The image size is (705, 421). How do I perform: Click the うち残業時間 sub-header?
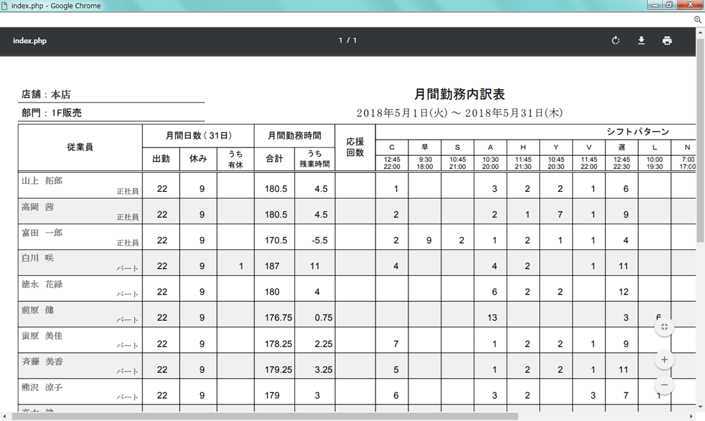(x=314, y=159)
